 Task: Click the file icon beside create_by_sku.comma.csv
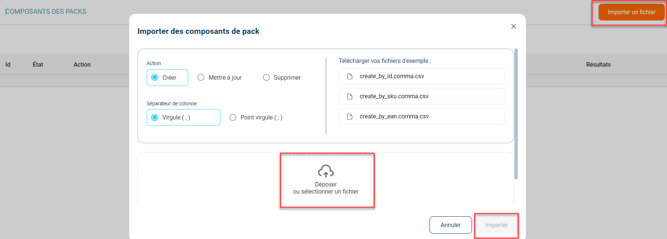[x=350, y=96]
